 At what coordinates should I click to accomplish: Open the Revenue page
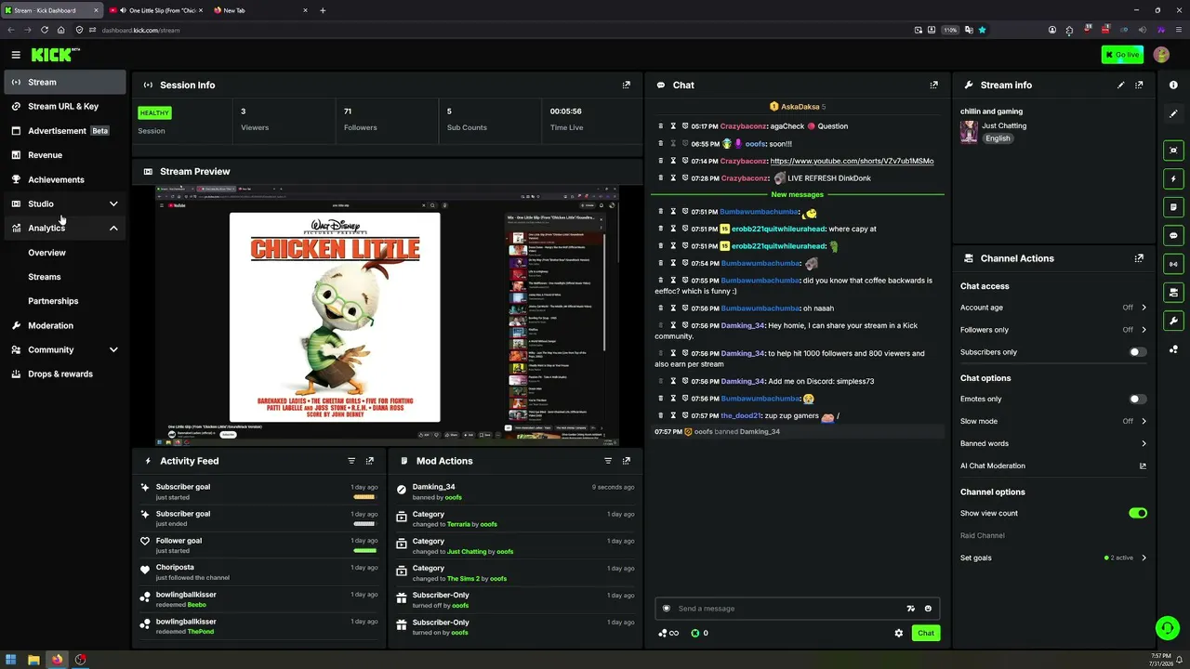click(65, 155)
